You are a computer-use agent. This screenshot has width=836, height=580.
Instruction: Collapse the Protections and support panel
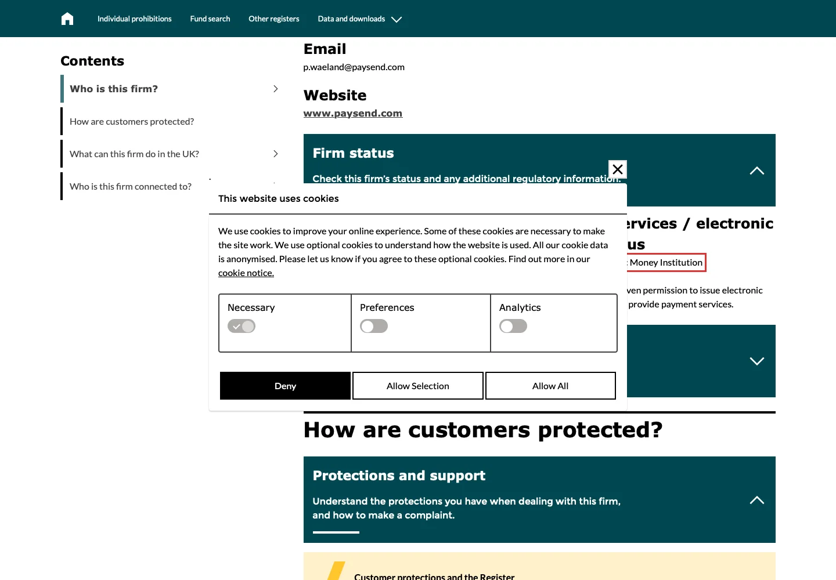[757, 500]
